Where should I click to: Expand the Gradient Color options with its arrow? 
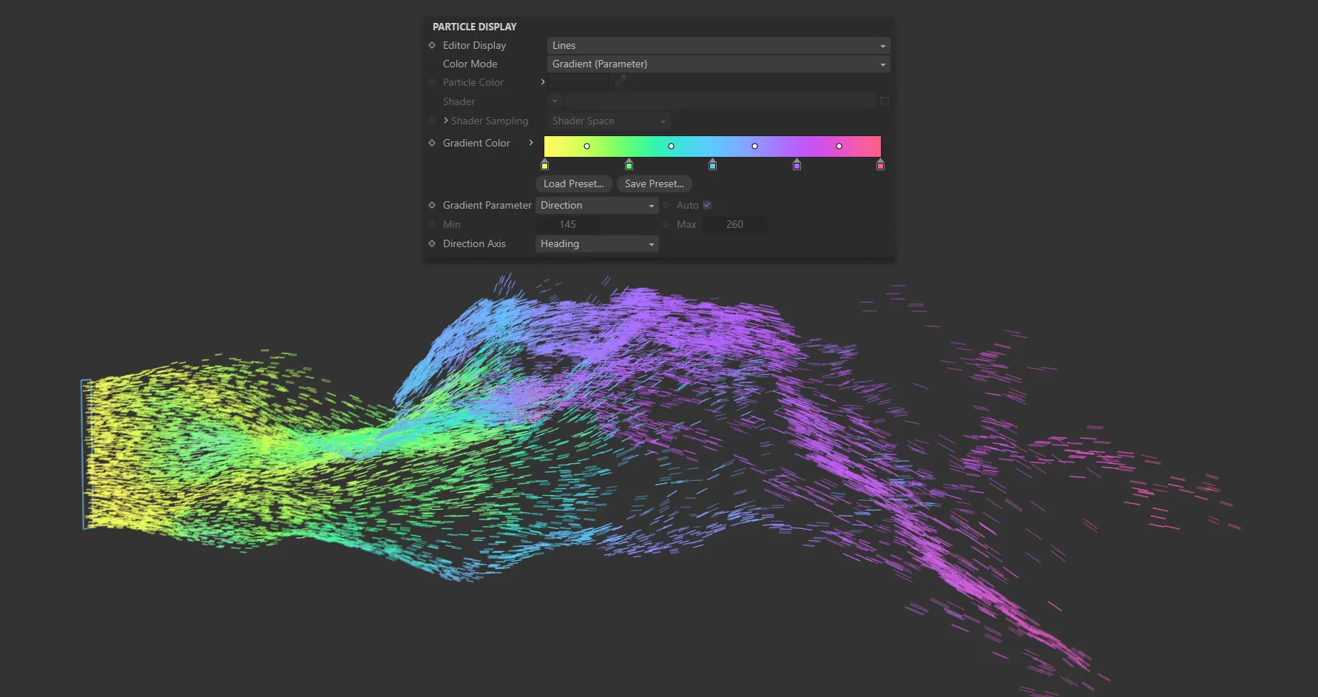click(x=530, y=143)
